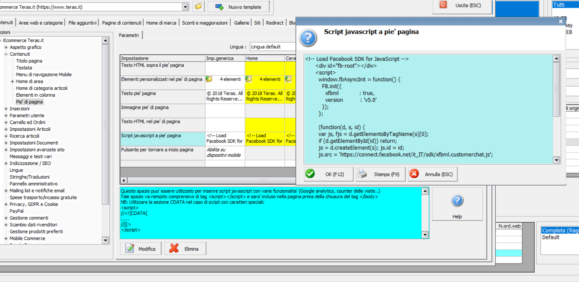Click the Lingua default language field

[x=273, y=47]
